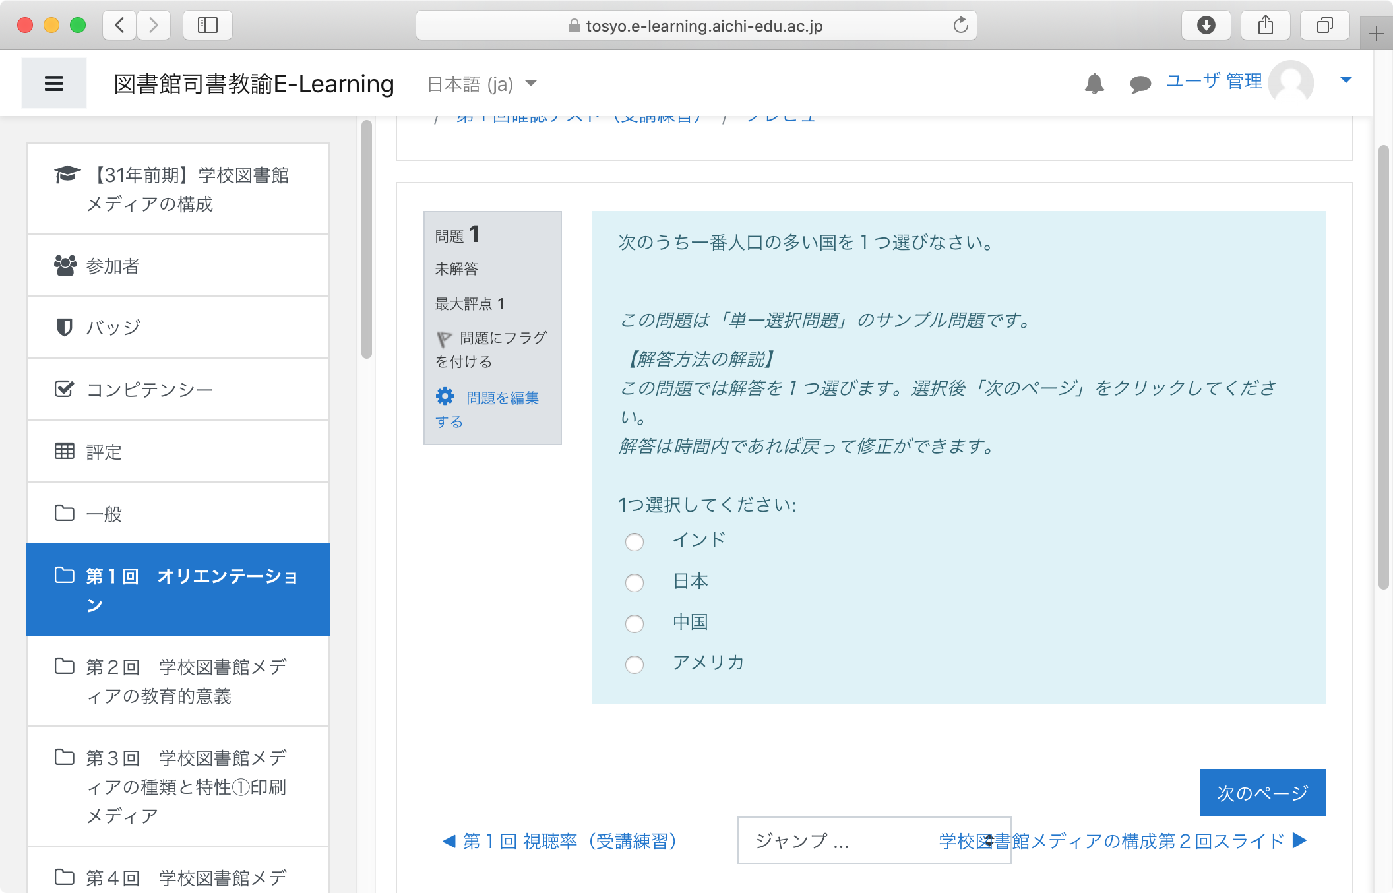Click the プレビュー breadcrumb link
1393x893 pixels.
780,119
